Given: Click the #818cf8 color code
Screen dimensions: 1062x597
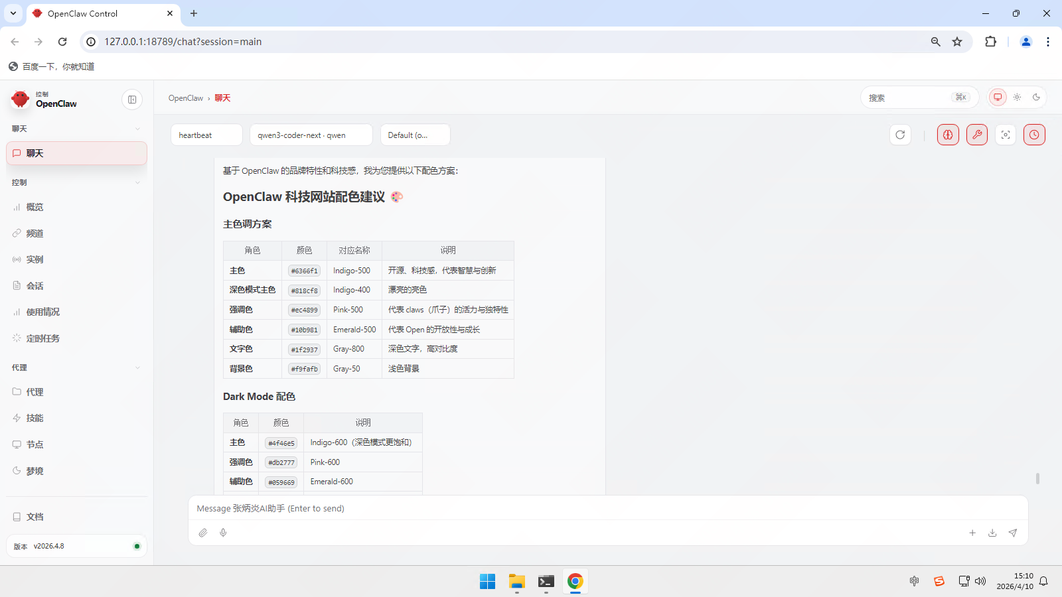Looking at the screenshot, I should tap(305, 291).
